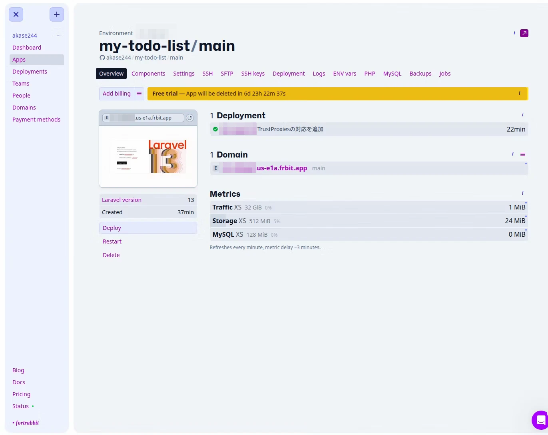Click the Deploy button
Viewport: 548px width, 435px height.
click(x=148, y=228)
